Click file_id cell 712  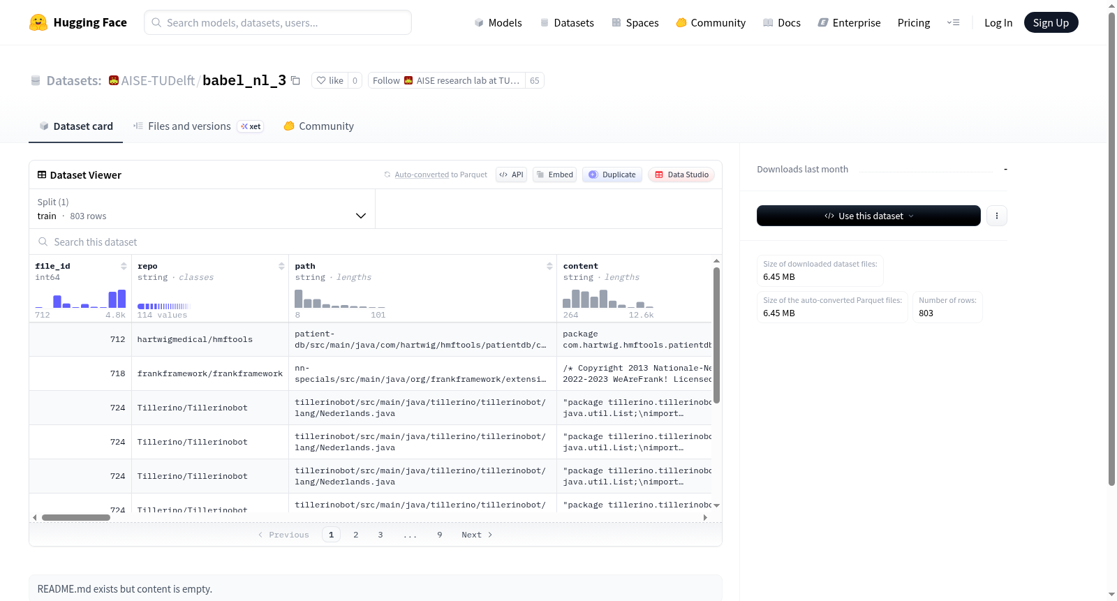(80, 339)
